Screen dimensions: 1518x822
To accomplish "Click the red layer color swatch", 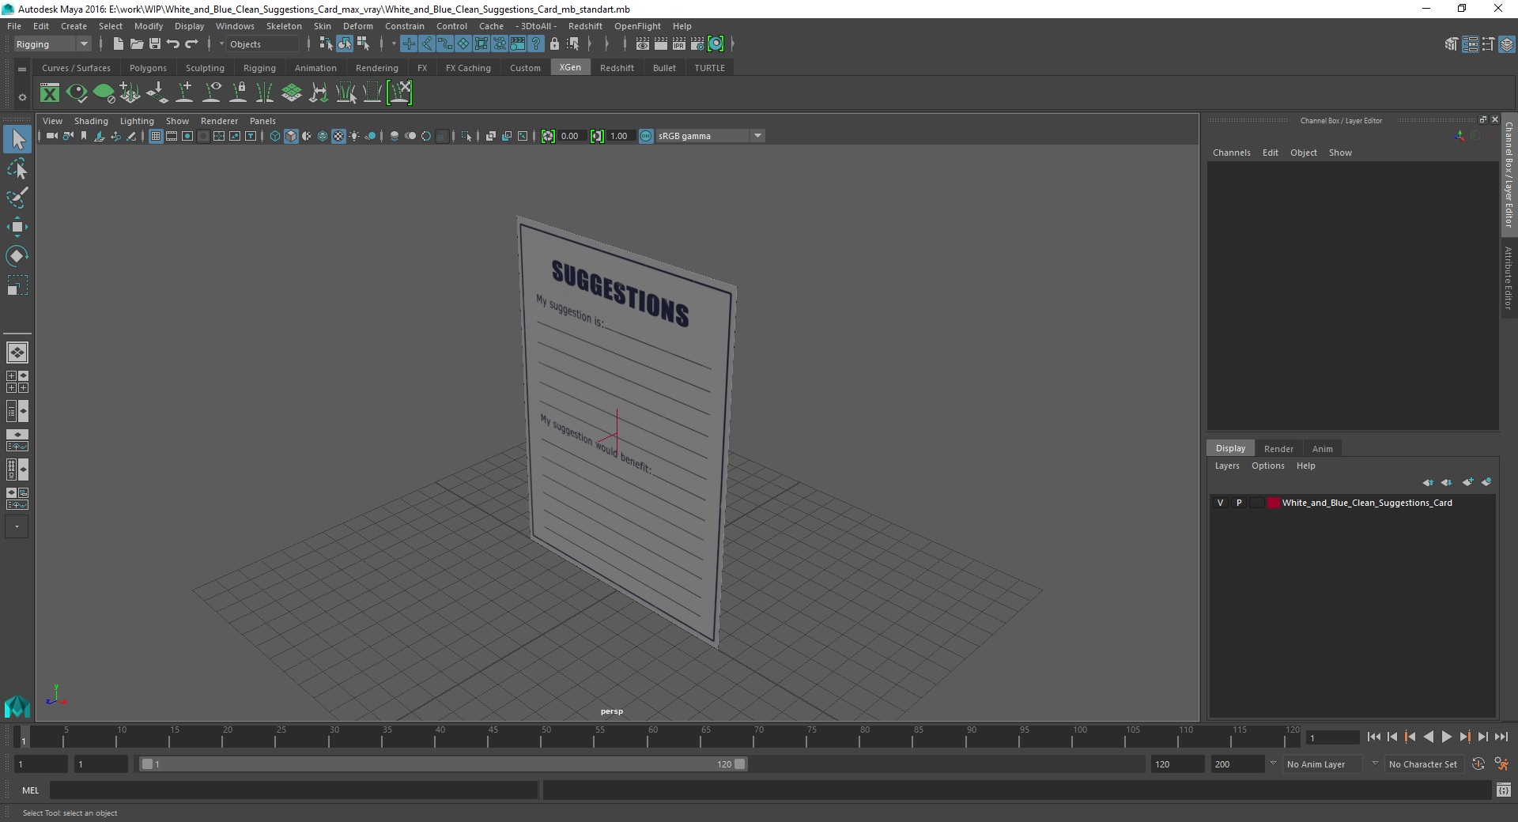I will [1274, 503].
